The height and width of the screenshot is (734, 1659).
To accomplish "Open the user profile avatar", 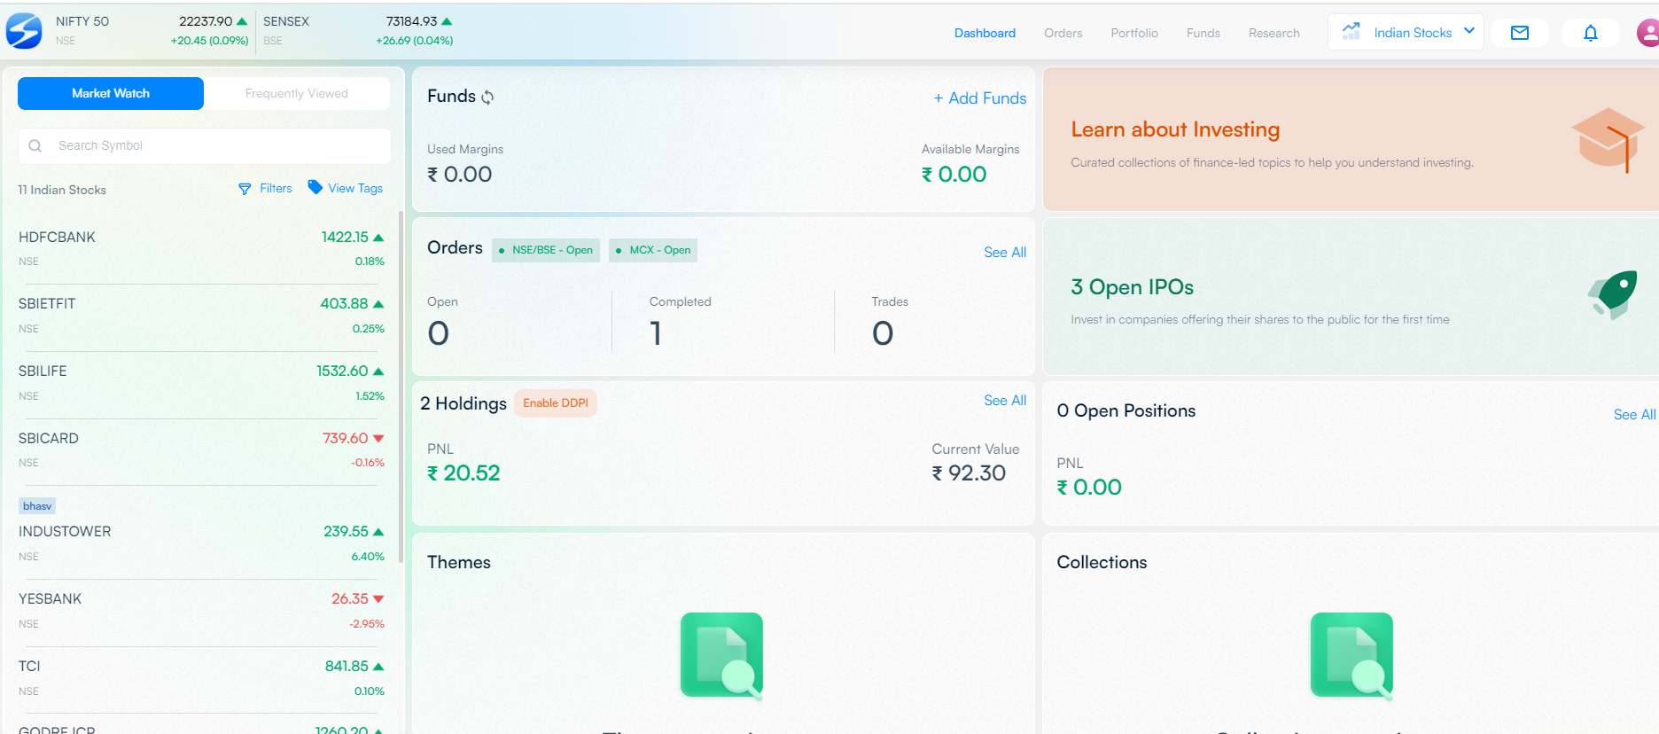I will tap(1647, 33).
